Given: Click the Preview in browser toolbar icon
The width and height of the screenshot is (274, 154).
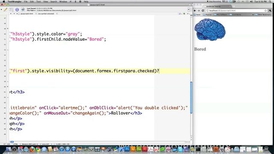Looking at the screenshot, I should pos(23,9).
